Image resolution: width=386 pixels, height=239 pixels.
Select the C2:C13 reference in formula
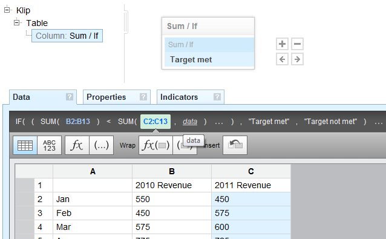click(x=155, y=122)
